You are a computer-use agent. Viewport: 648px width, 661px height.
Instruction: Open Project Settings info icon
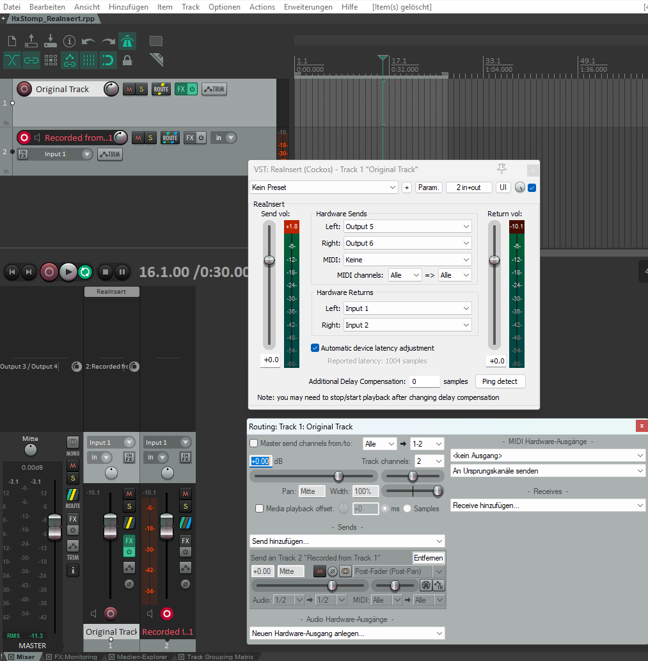(69, 42)
